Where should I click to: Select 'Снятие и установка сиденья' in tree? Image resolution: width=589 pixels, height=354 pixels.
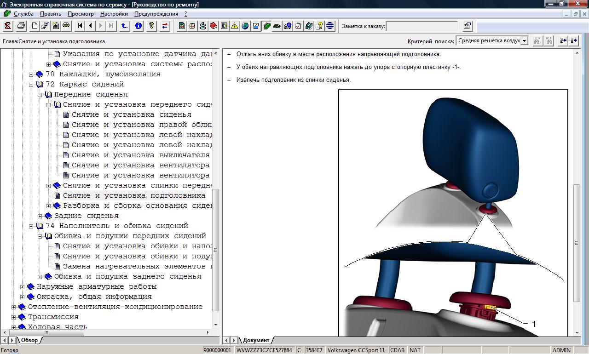(131, 115)
